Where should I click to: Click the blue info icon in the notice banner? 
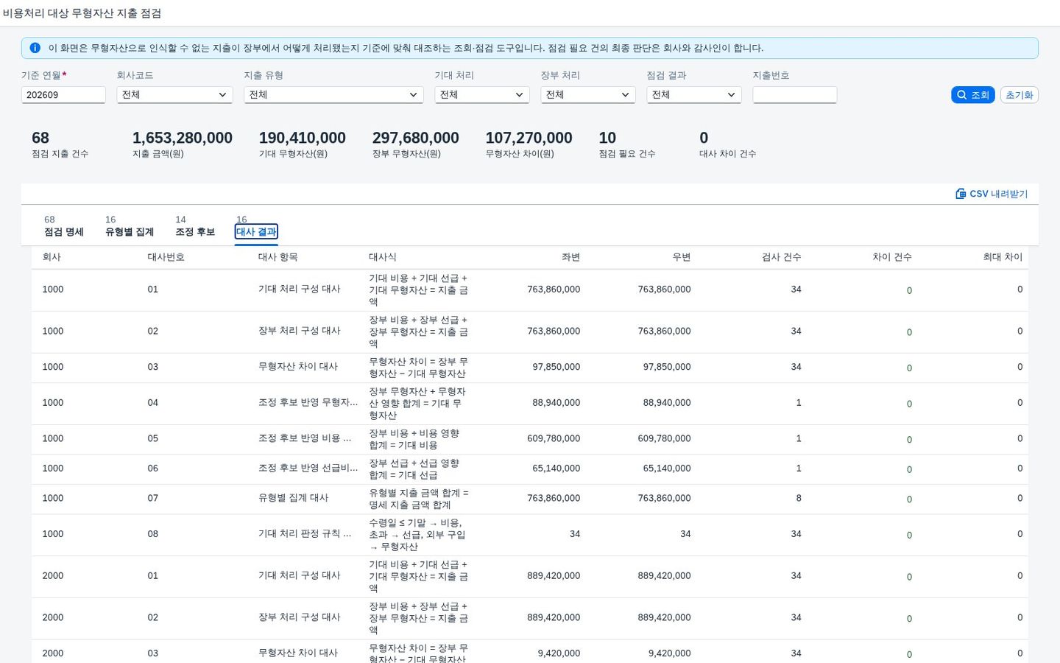point(35,48)
